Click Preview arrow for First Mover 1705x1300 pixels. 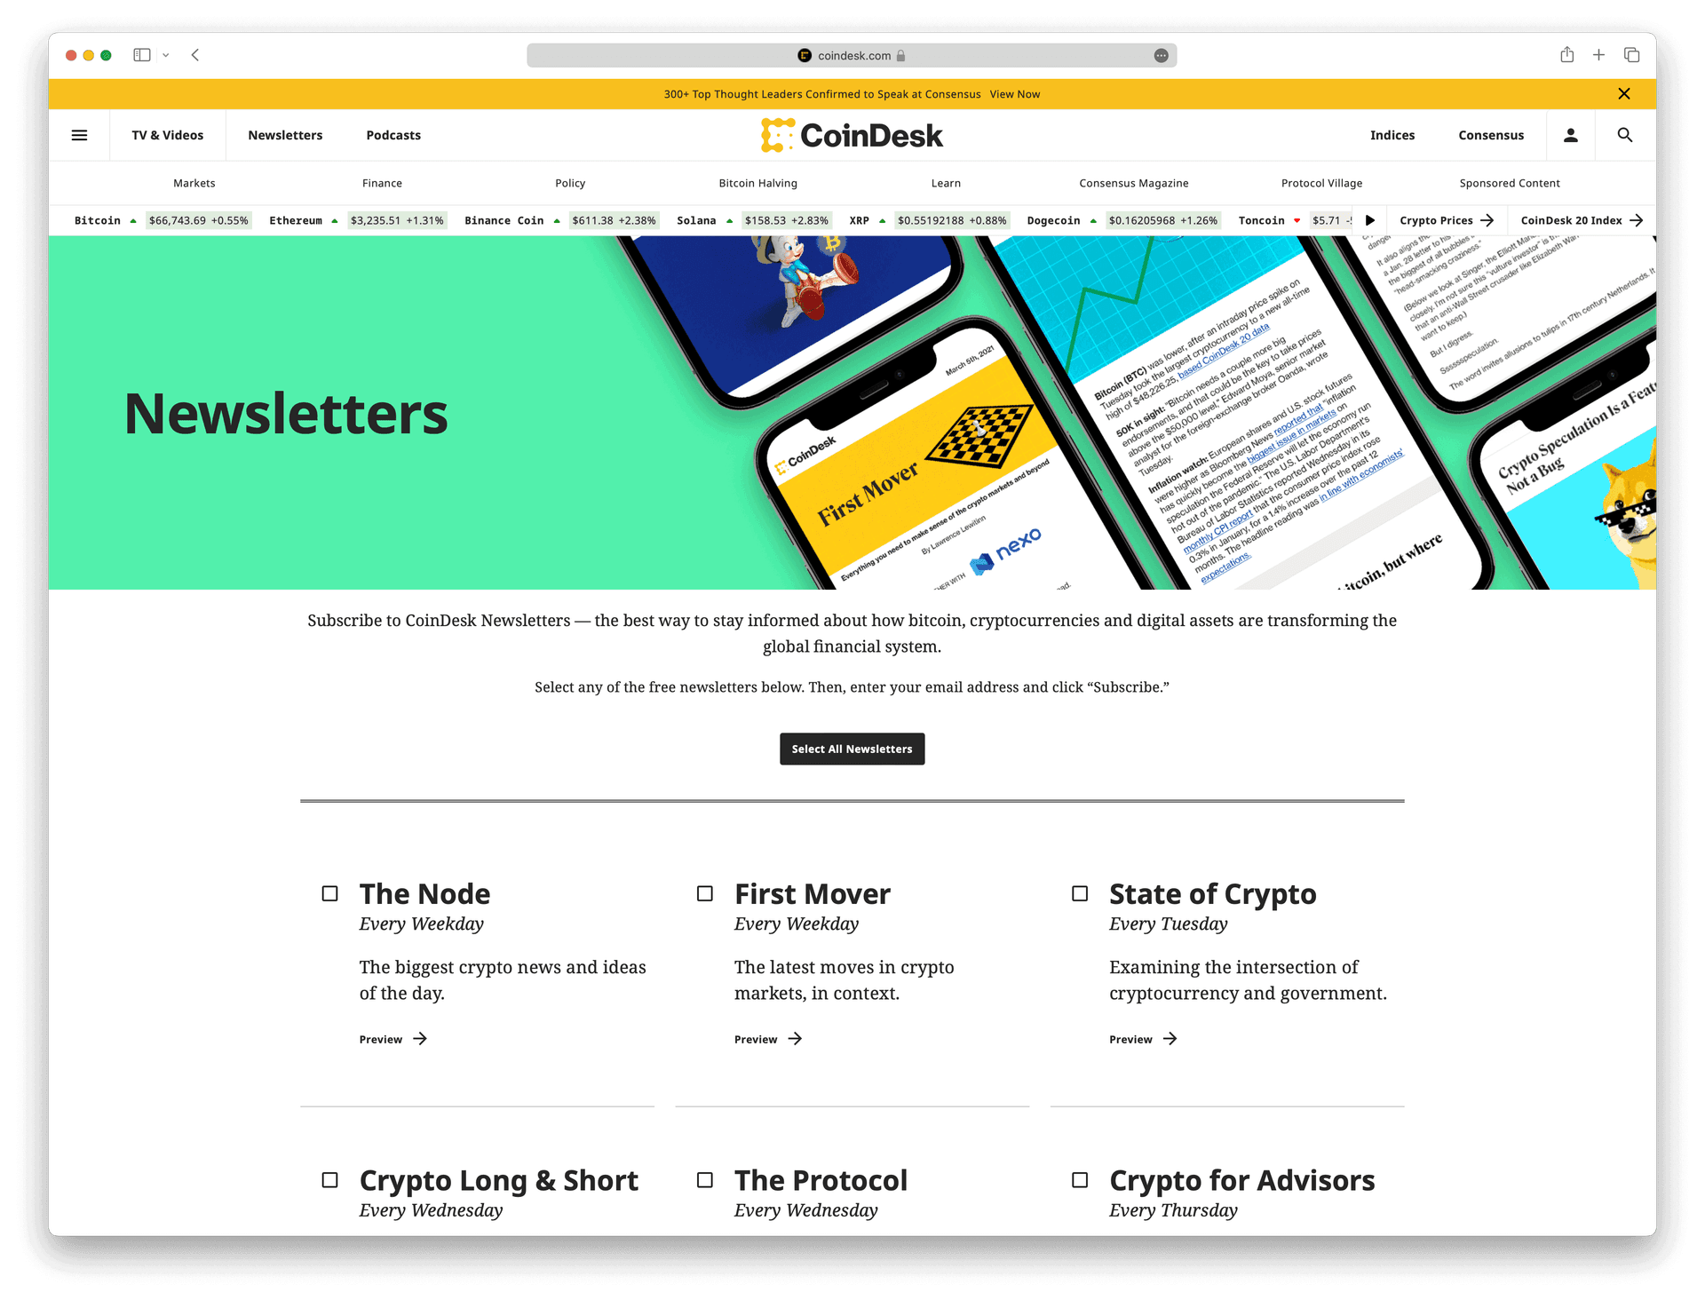point(767,1038)
